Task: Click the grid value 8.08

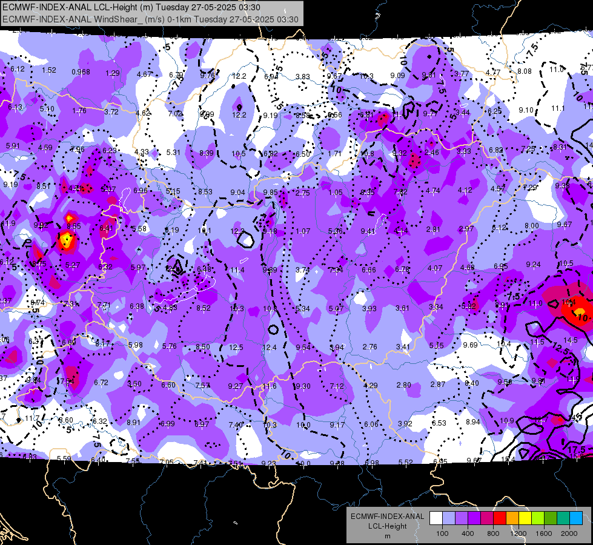Action: (x=525, y=71)
